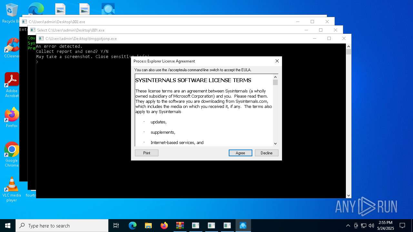The width and height of the screenshot is (413, 232).
Task: Maximize the tmggotjonp.exe console window
Action: 329,38
